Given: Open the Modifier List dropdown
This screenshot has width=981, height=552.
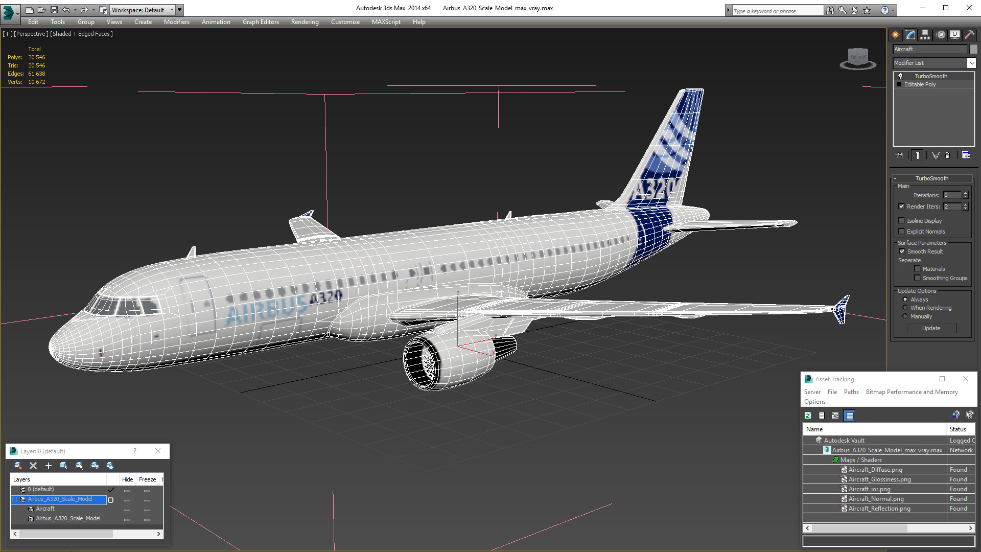Looking at the screenshot, I should (971, 63).
